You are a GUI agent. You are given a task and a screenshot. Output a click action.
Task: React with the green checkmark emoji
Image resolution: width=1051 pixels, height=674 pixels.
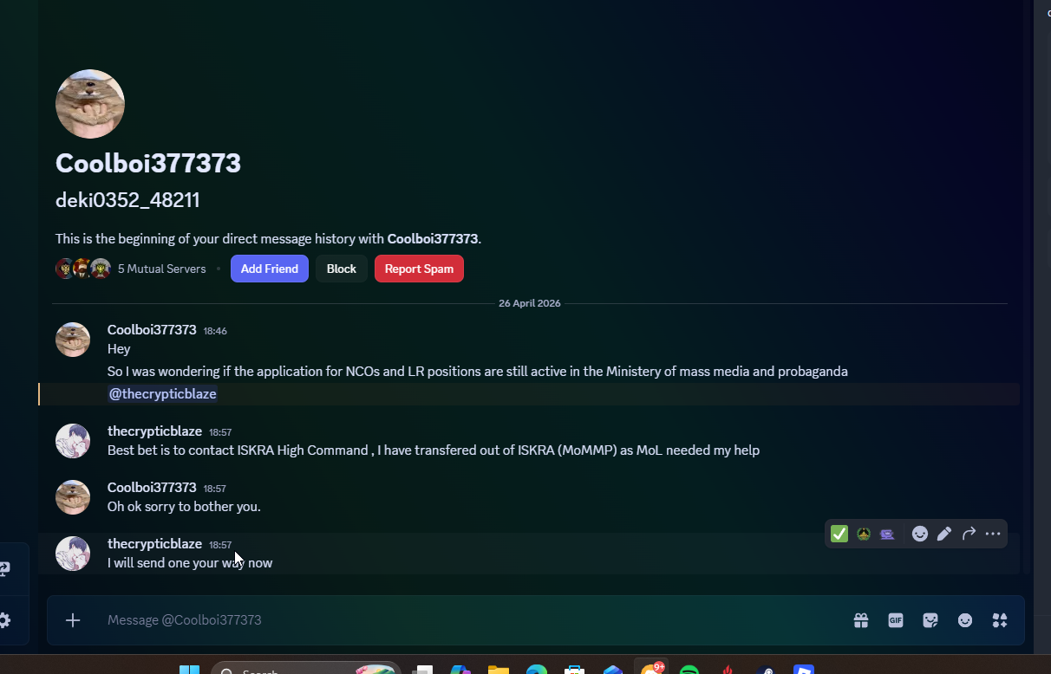pyautogui.click(x=839, y=534)
